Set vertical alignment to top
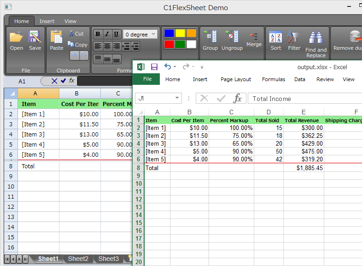The width and height of the screenshot is (362, 266). [98, 59]
